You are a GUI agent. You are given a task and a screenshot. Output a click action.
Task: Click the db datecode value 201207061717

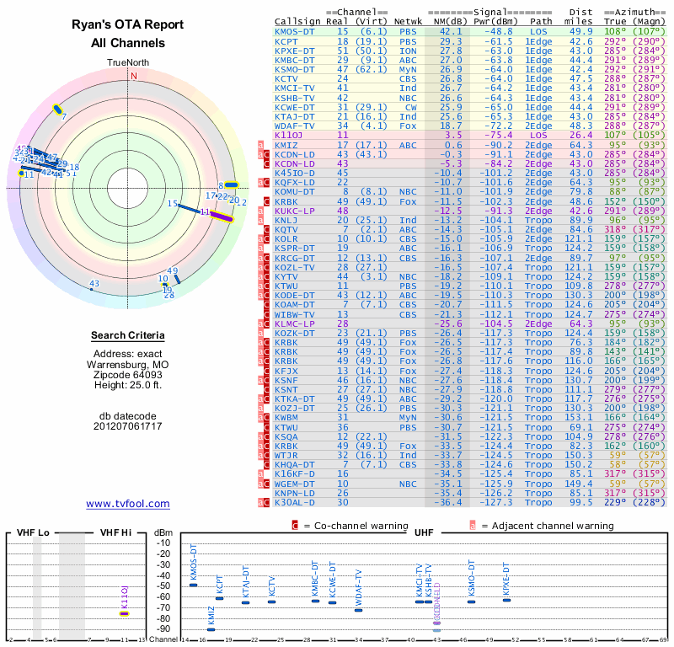[x=128, y=426]
